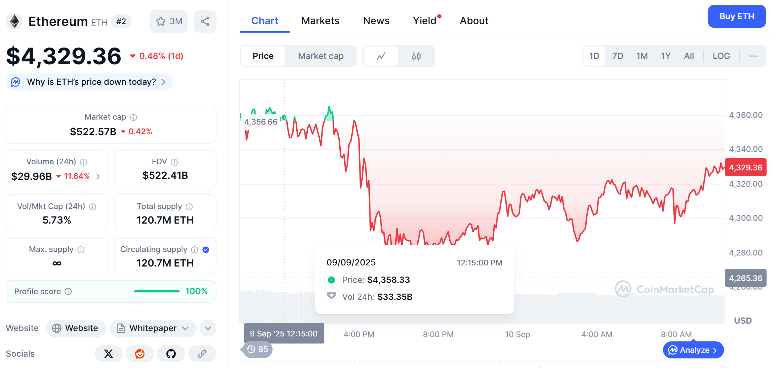The width and height of the screenshot is (774, 368).
Task: Click the $4,329.36 headline price
Action: pos(64,56)
